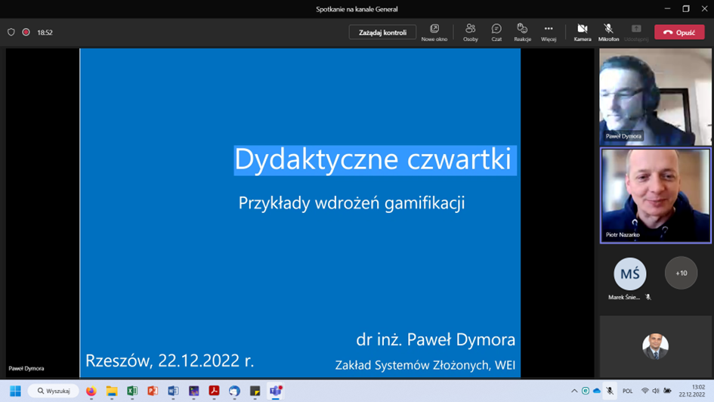Image resolution: width=714 pixels, height=402 pixels.
Task: Open new window via Nowe okno icon
Action: tap(434, 31)
